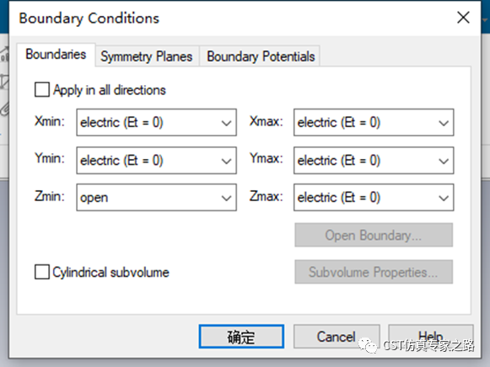Open the Xmin boundary dropdown

(156, 122)
